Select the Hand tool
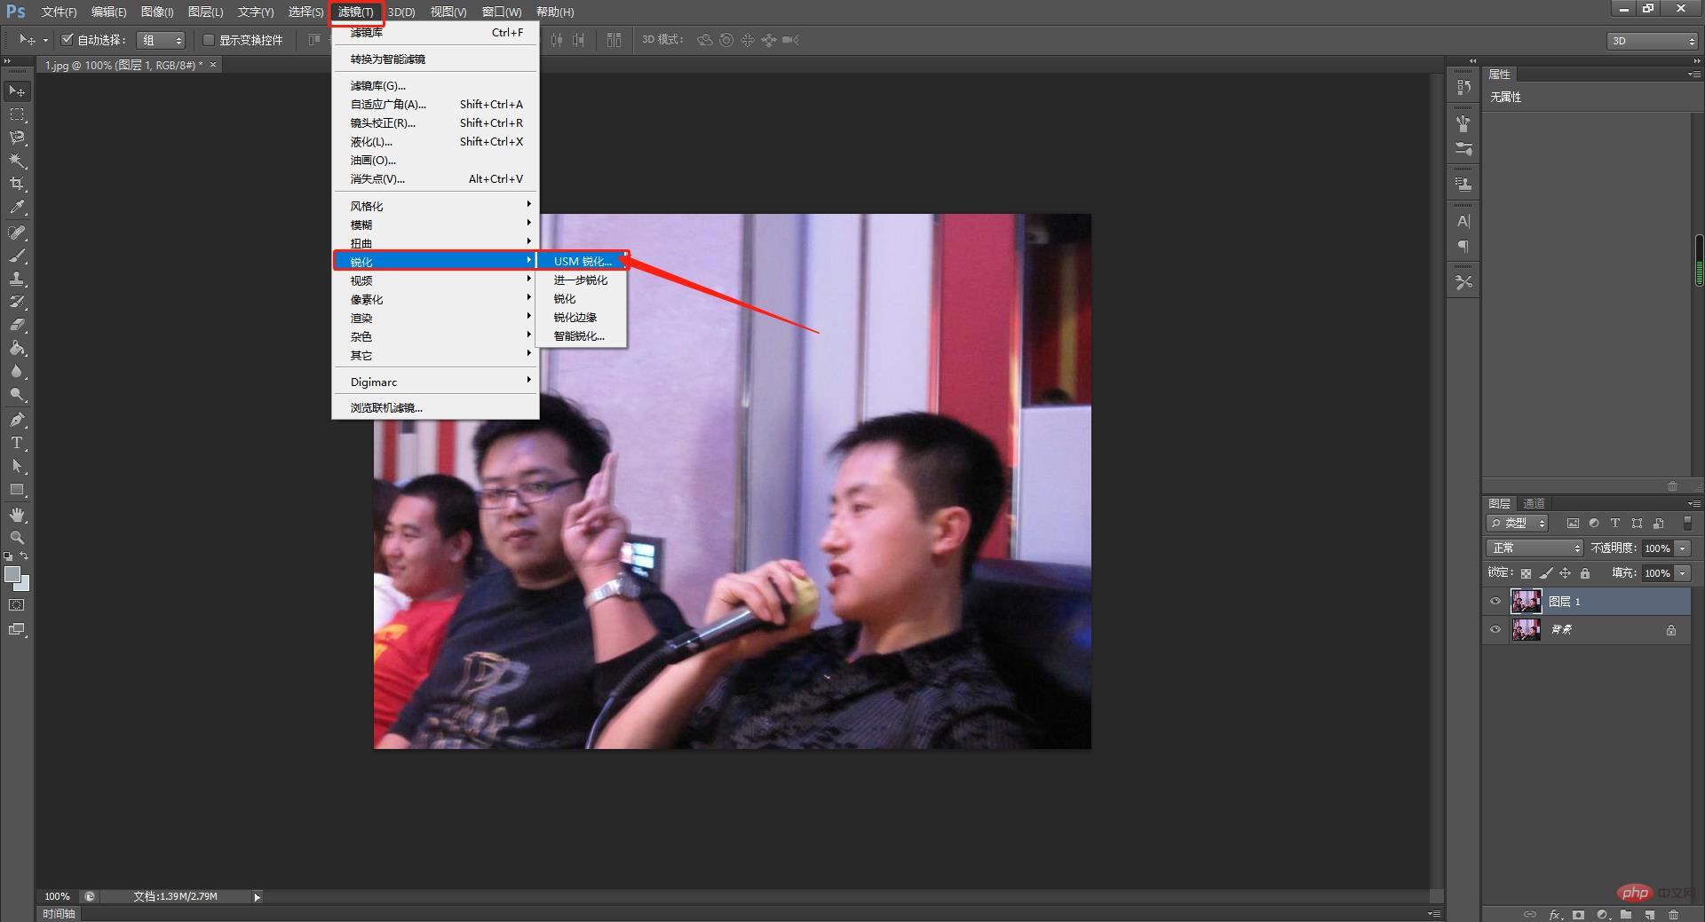The width and height of the screenshot is (1705, 922). pos(17,515)
